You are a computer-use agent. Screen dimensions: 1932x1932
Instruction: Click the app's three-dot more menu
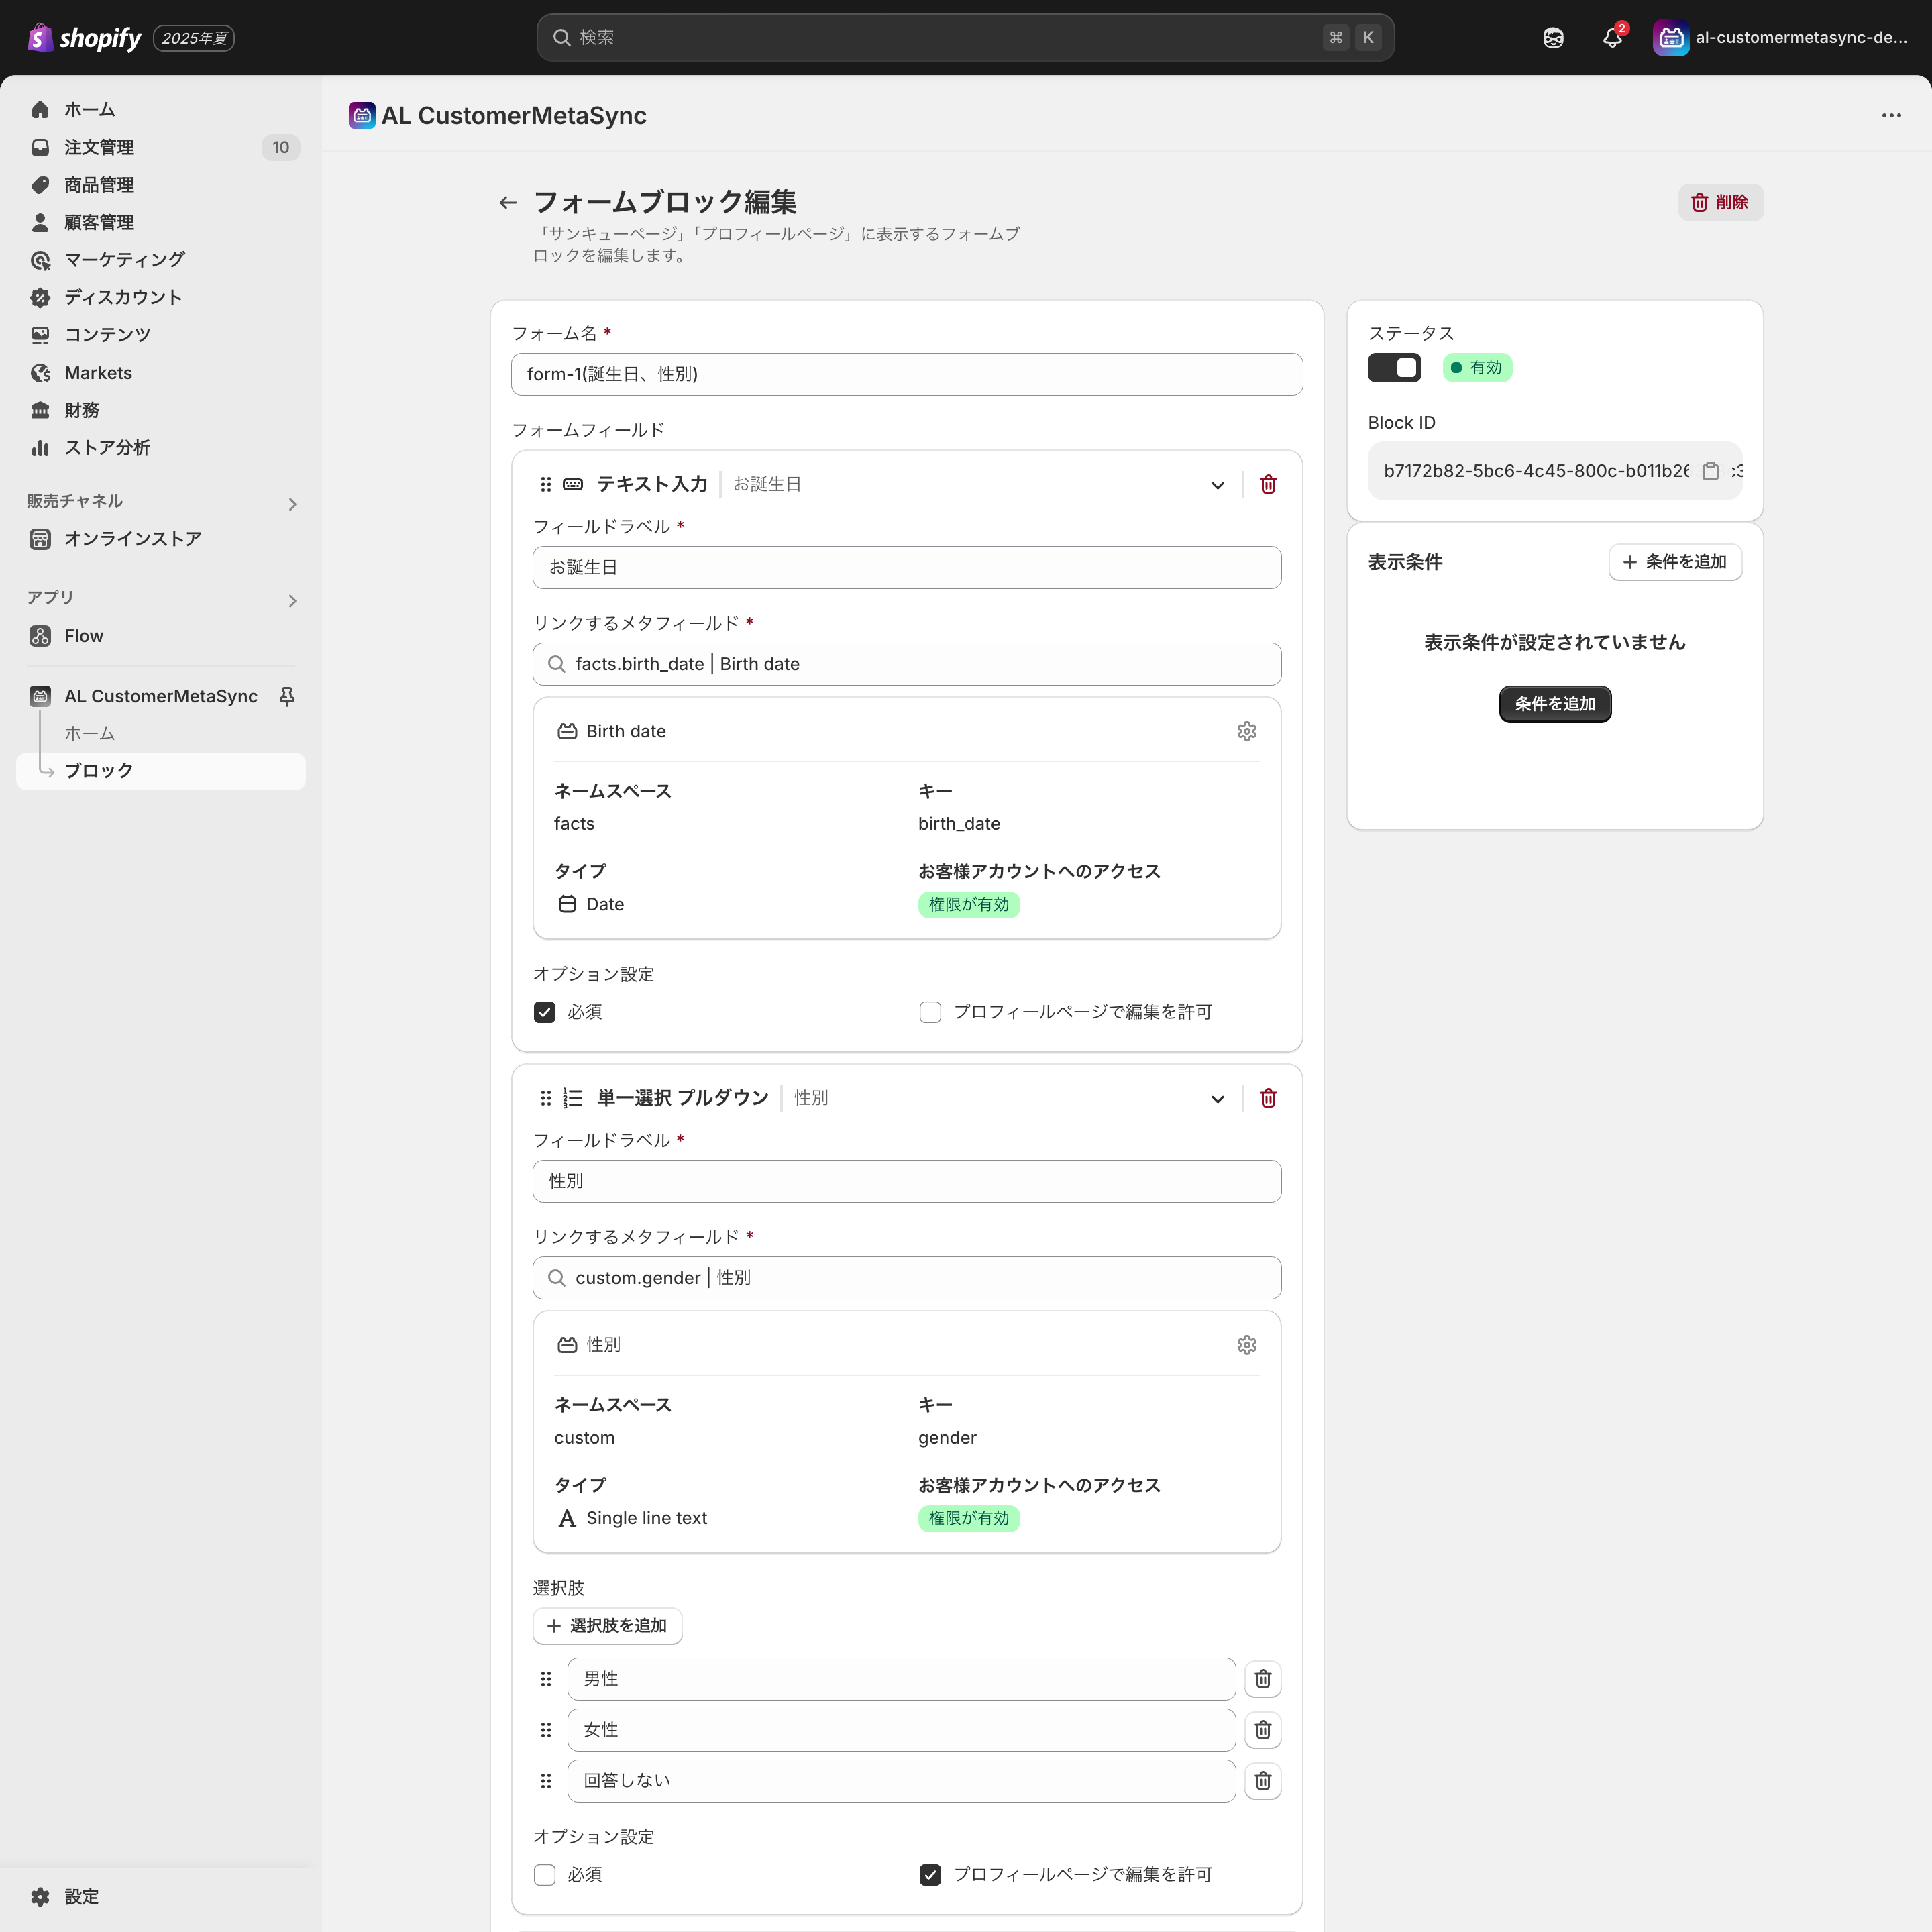(x=1891, y=115)
